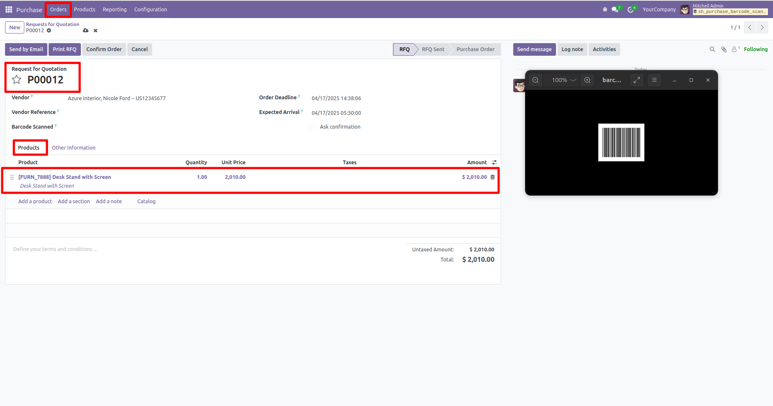
Task: Click Send message in chatter
Action: click(x=534, y=49)
